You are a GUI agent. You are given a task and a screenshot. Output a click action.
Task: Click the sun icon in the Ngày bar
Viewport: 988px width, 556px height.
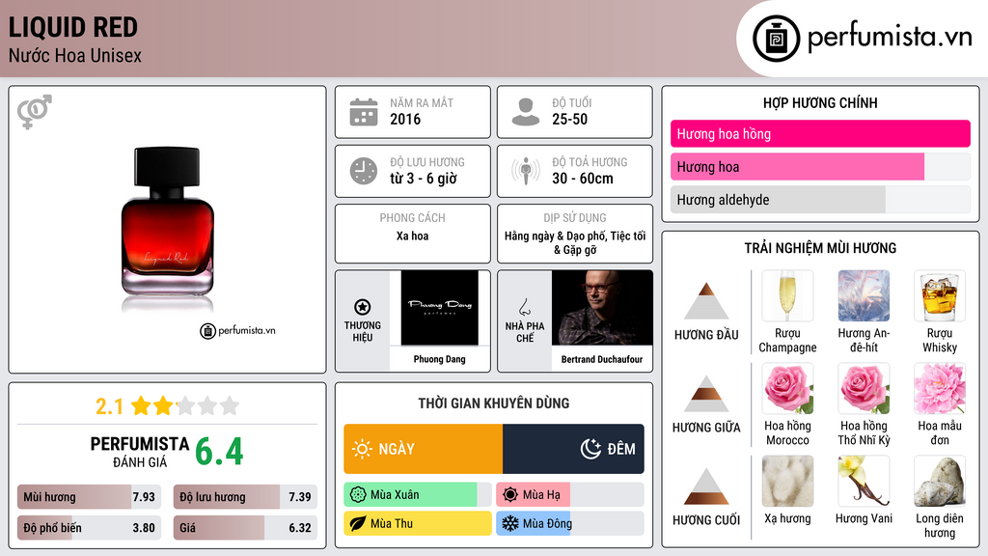click(x=362, y=449)
